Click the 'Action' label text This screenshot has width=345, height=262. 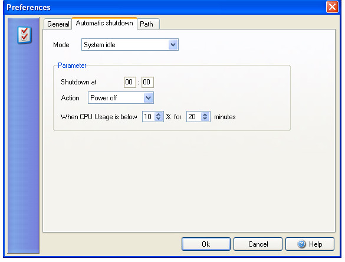pyautogui.click(x=70, y=98)
